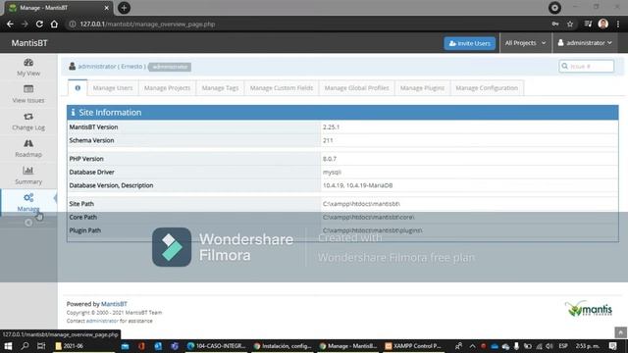Viewport: 628px width, 353px height.
Task: Open Roadmap in the sidebar
Action: (28, 148)
